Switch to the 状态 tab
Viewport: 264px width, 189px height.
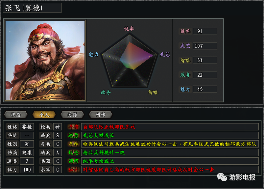(16, 115)
